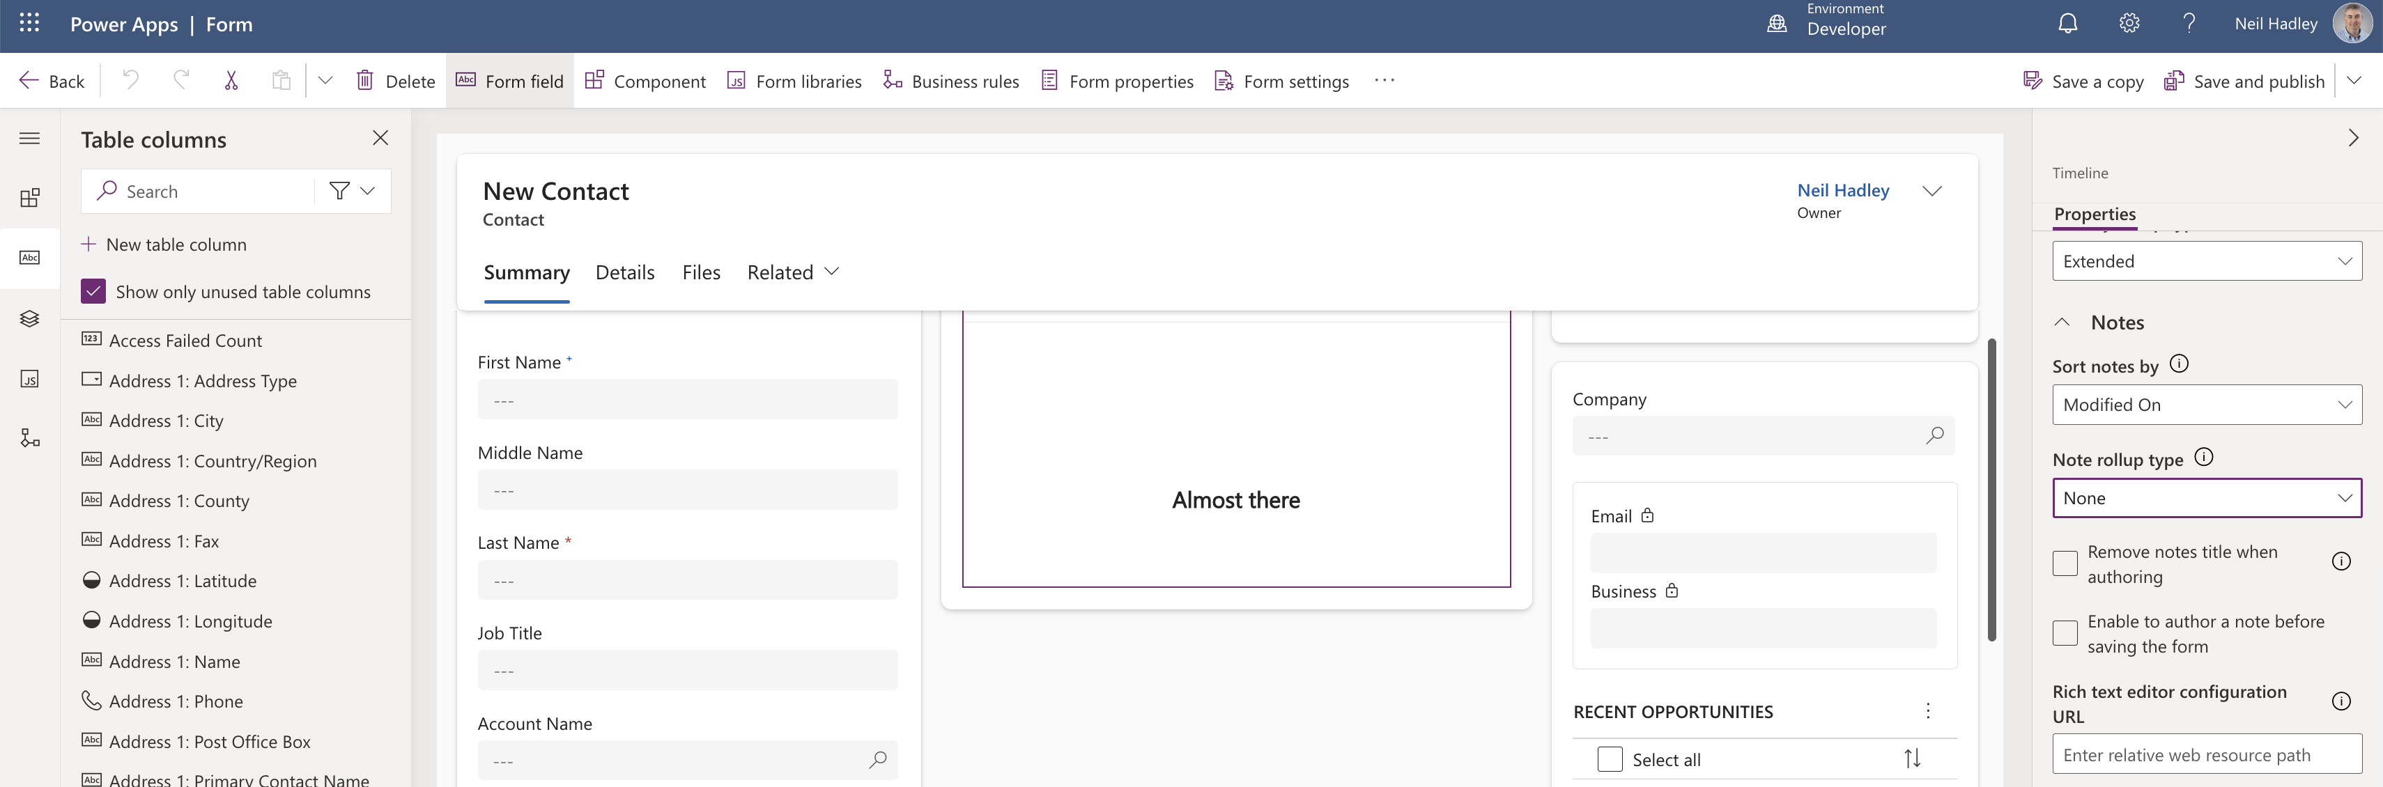
Task: Open the Related tab dropdown
Action: pyautogui.click(x=793, y=273)
